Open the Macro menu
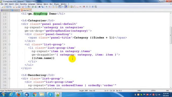This screenshot has height=97, width=172. tap(46, 4)
